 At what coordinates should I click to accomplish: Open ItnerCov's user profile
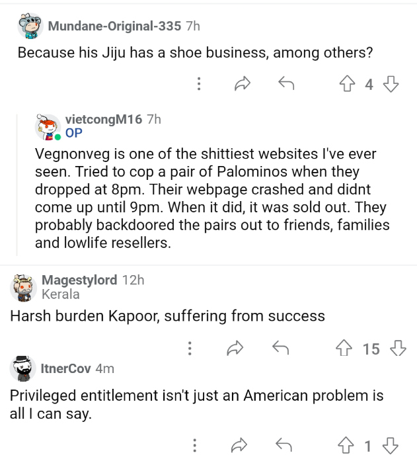pyautogui.click(x=65, y=368)
